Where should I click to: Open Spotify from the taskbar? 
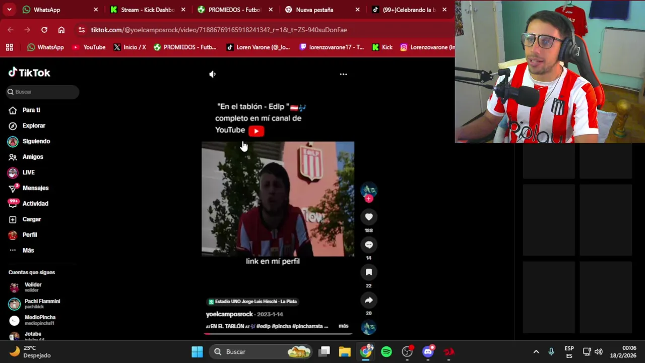coord(386,352)
